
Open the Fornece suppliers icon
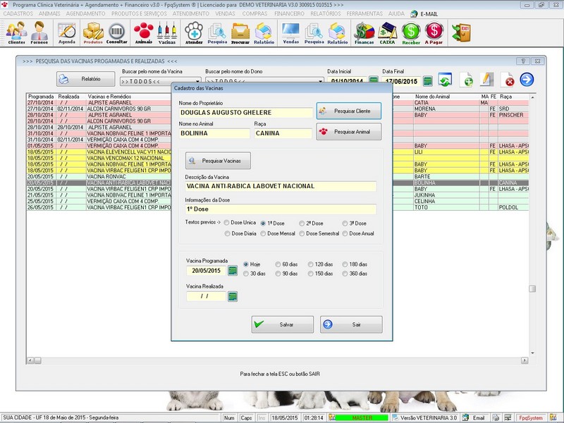tap(39, 32)
